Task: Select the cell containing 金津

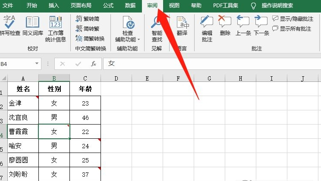Action: point(23,103)
